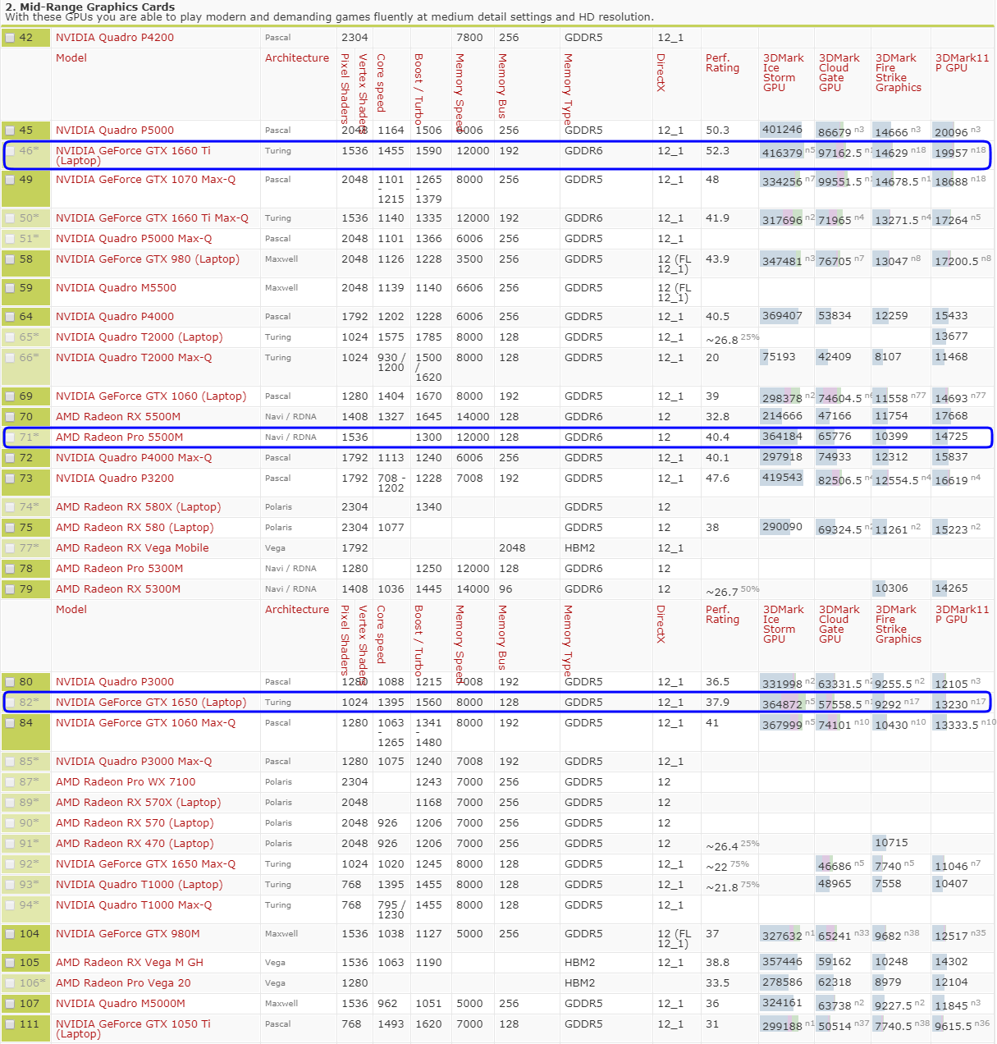The height and width of the screenshot is (1044, 997).
Task: Open NVIDIA Quadro P5000 Max-Q link
Action: coord(134,239)
